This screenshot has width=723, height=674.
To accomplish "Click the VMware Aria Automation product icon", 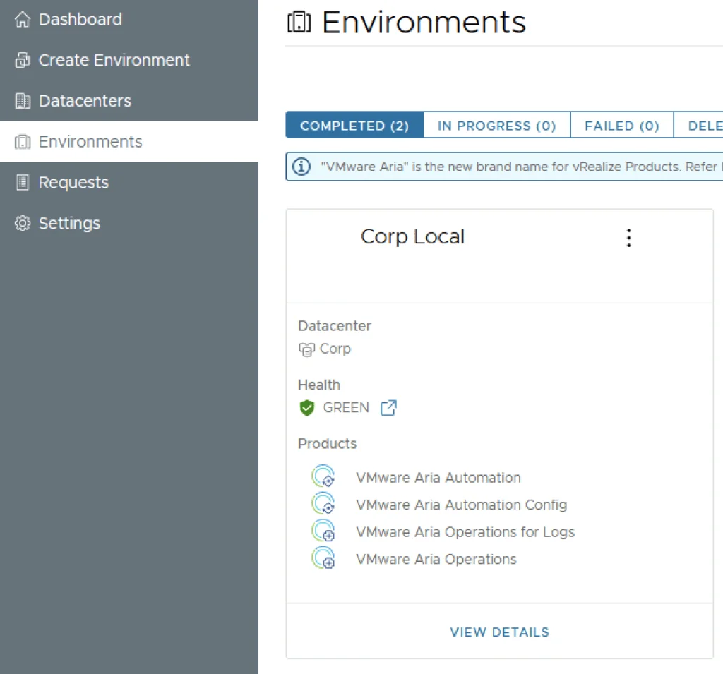I will click(x=323, y=476).
